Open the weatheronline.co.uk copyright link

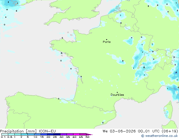click(160, 136)
